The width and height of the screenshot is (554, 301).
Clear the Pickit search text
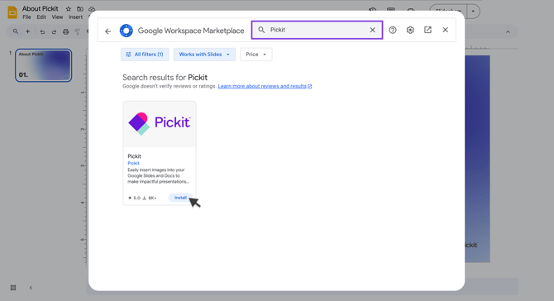pyautogui.click(x=372, y=30)
